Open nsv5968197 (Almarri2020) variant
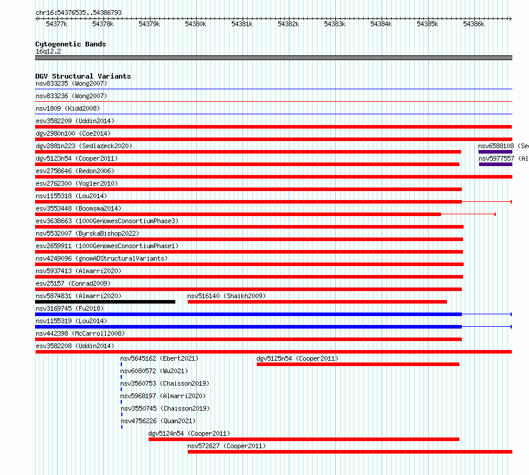Screen dimensions: 529x475 click(x=163, y=396)
